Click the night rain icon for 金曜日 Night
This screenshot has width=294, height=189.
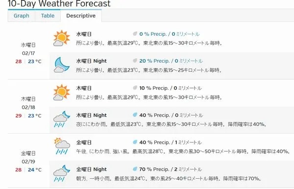pos(62,173)
